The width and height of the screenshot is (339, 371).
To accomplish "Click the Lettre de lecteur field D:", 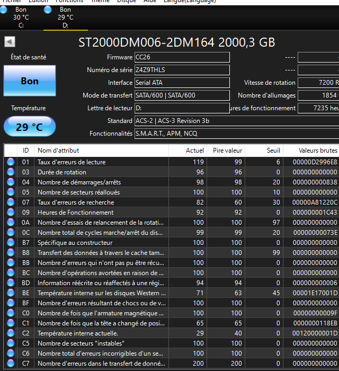I will point(182,108).
